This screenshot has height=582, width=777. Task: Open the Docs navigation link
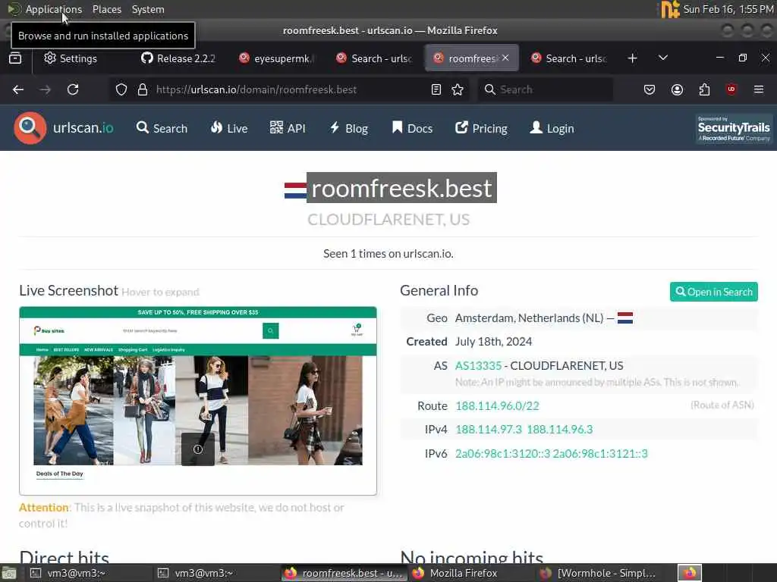pos(412,128)
